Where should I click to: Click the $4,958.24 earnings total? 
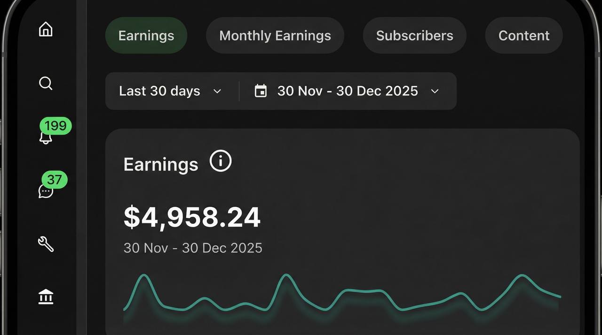(x=192, y=217)
